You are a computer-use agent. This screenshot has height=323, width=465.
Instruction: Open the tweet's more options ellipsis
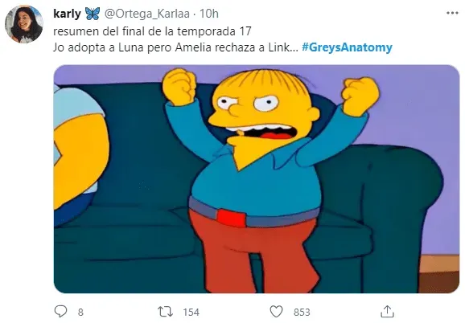tap(453, 13)
